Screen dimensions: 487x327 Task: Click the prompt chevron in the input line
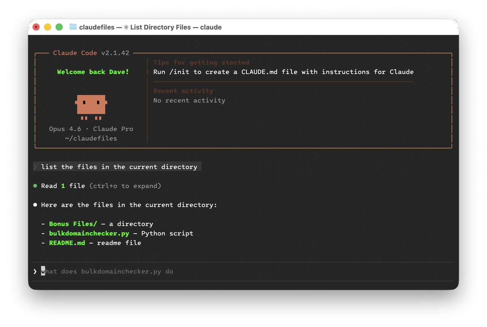35,272
